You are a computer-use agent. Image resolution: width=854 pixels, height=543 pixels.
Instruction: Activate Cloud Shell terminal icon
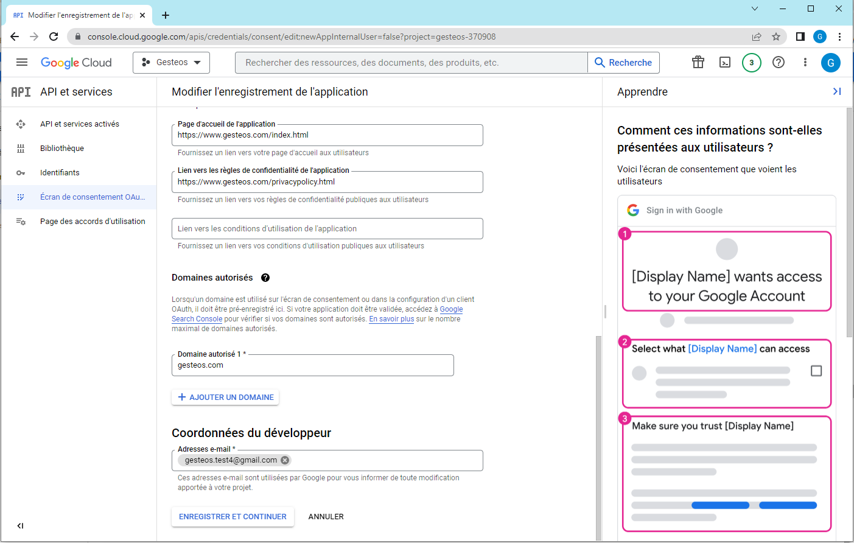point(725,62)
